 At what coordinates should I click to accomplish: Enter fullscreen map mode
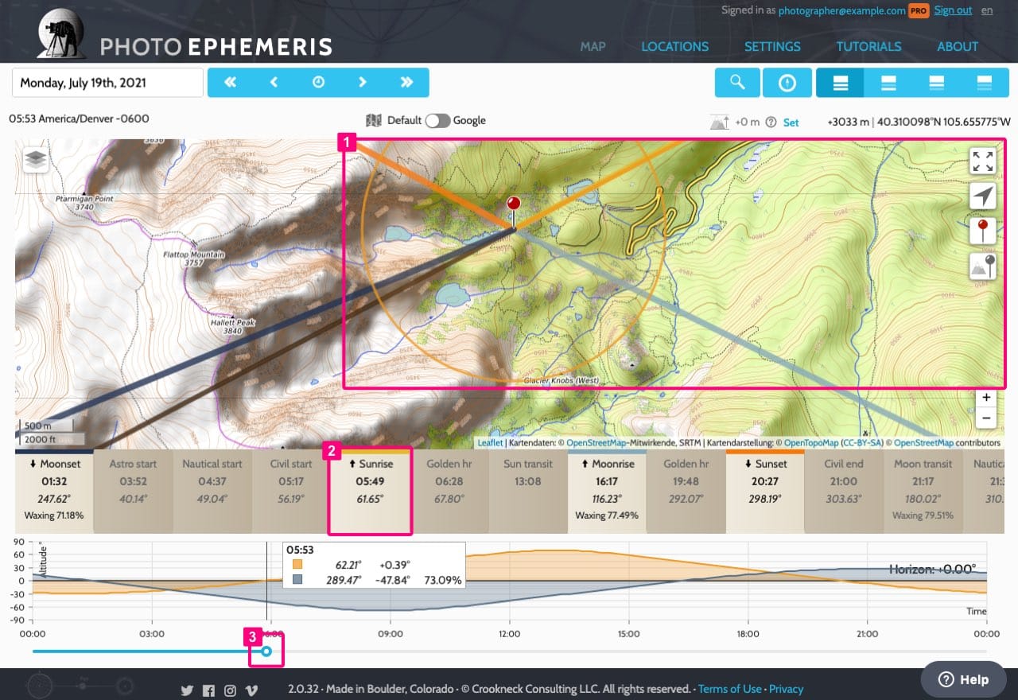(x=983, y=161)
